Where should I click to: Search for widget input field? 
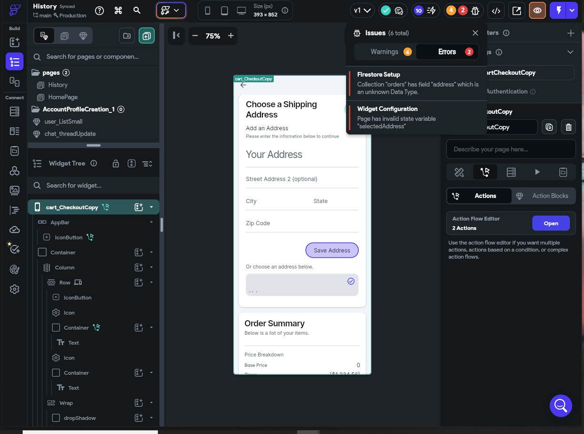point(93,185)
